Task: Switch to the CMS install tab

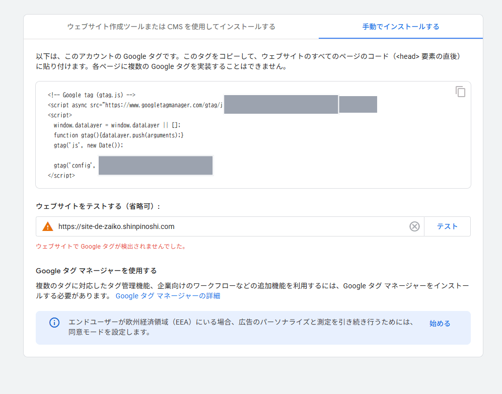Action: click(x=171, y=27)
